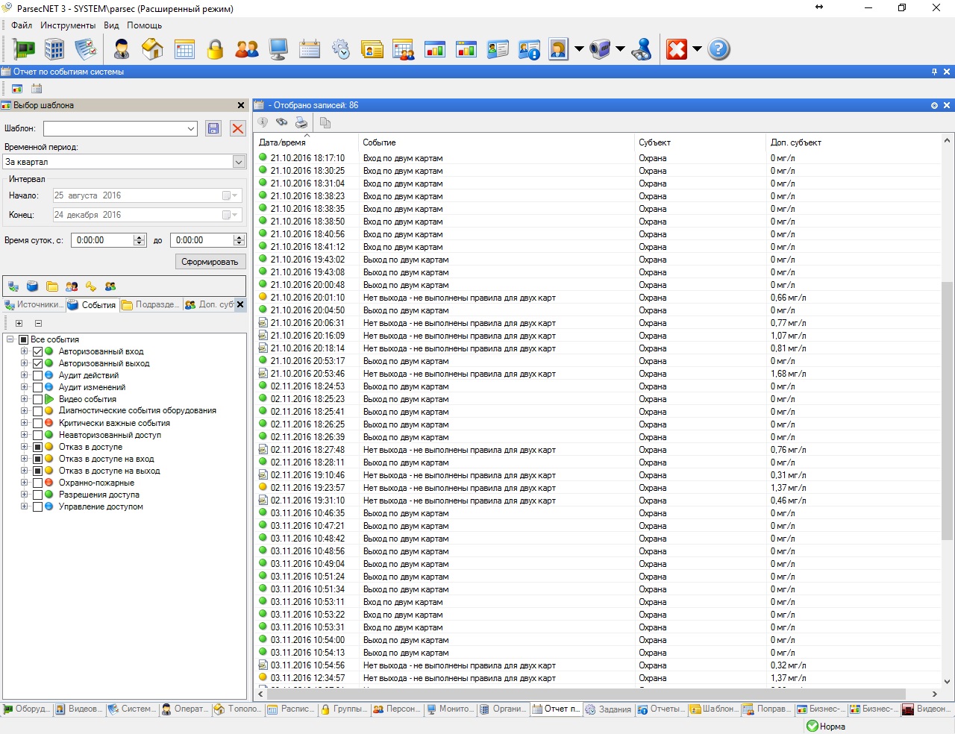
Task: Click the printer icon in results toolbar
Action: point(301,122)
